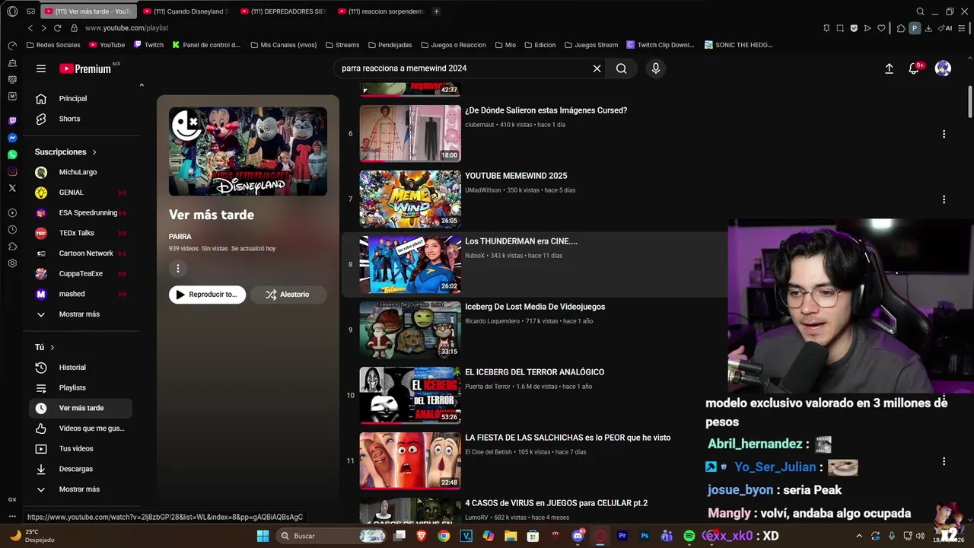The height and width of the screenshot is (548, 974).
Task: Open the upload/create video icon
Action: [x=889, y=68]
